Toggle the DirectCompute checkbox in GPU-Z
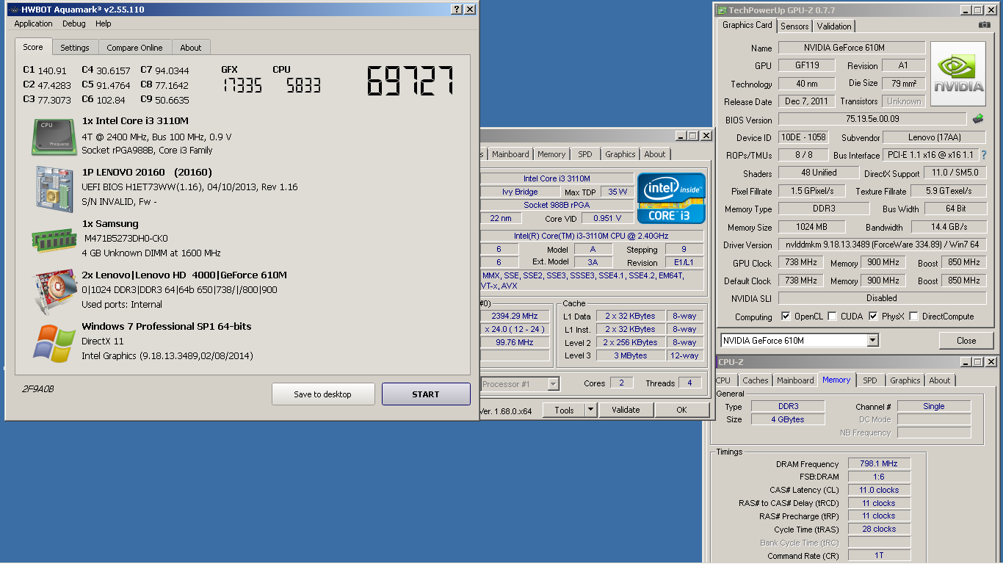Image resolution: width=1003 pixels, height=564 pixels. click(x=913, y=317)
